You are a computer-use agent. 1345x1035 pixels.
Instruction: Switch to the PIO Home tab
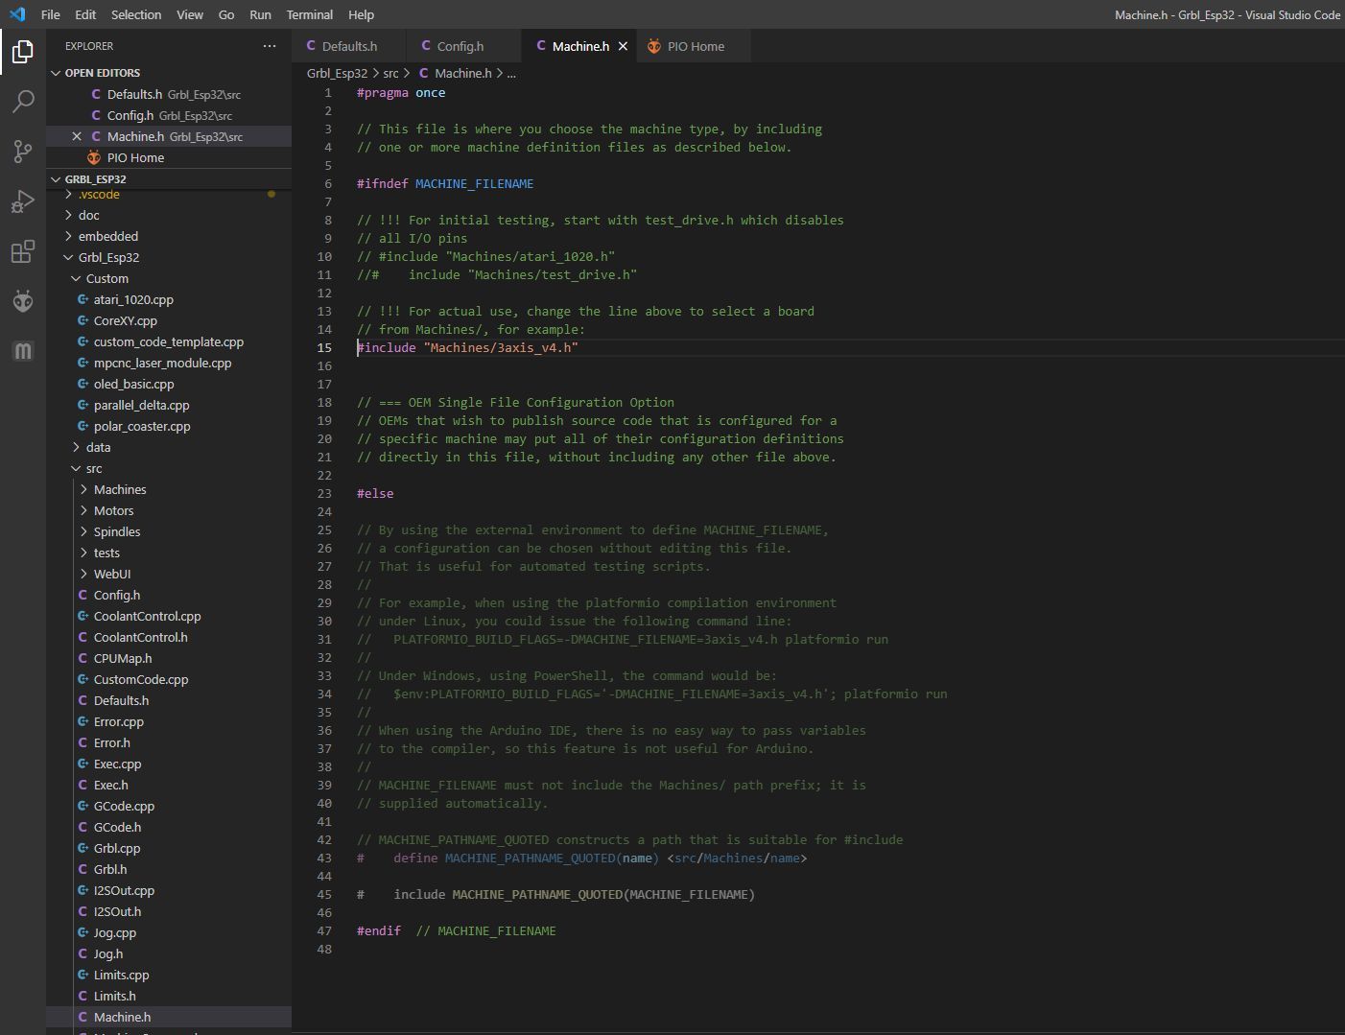[x=696, y=46]
